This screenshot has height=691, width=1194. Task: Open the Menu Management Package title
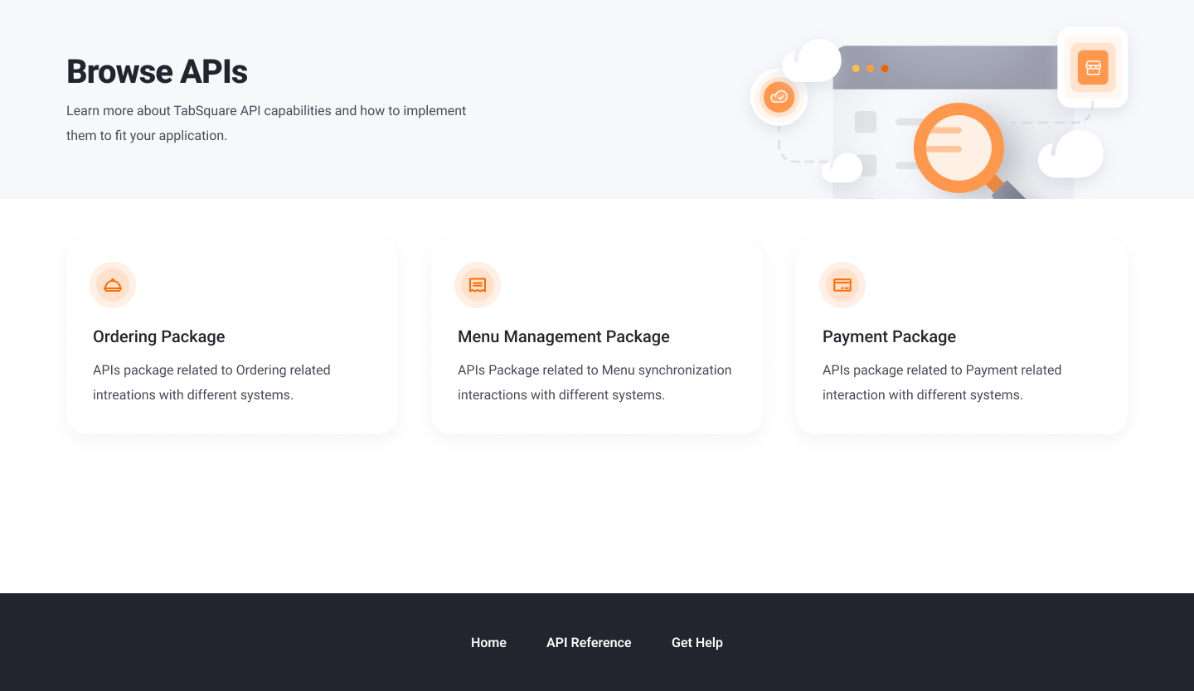pyautogui.click(x=564, y=336)
